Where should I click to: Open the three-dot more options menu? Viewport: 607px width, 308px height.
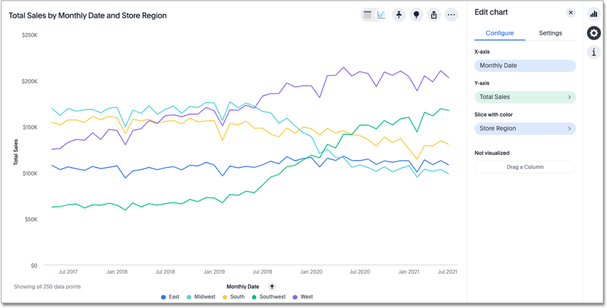[x=451, y=15]
